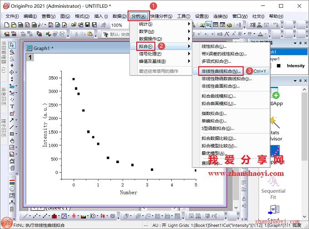309x229 pixels.
Task: Open the 统计(S) submenu
Action: (x=161, y=24)
